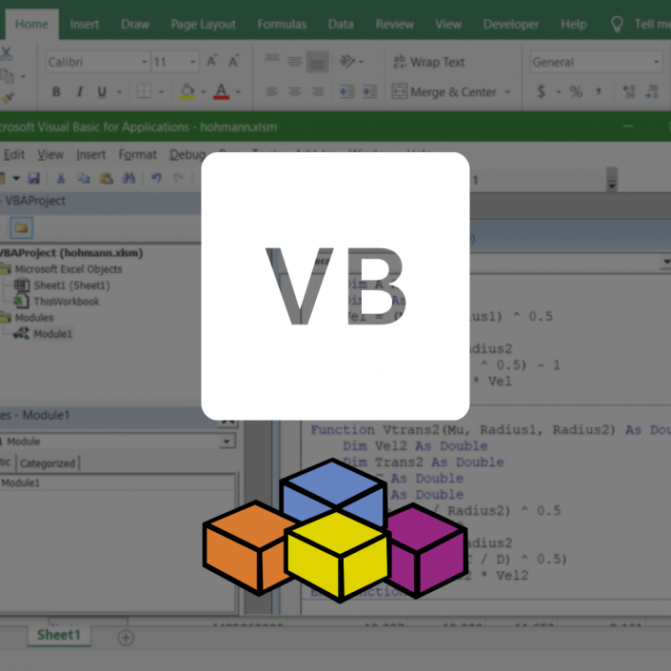The height and width of the screenshot is (671, 671).
Task: Click Increase Decimal icon
Action: tap(629, 91)
